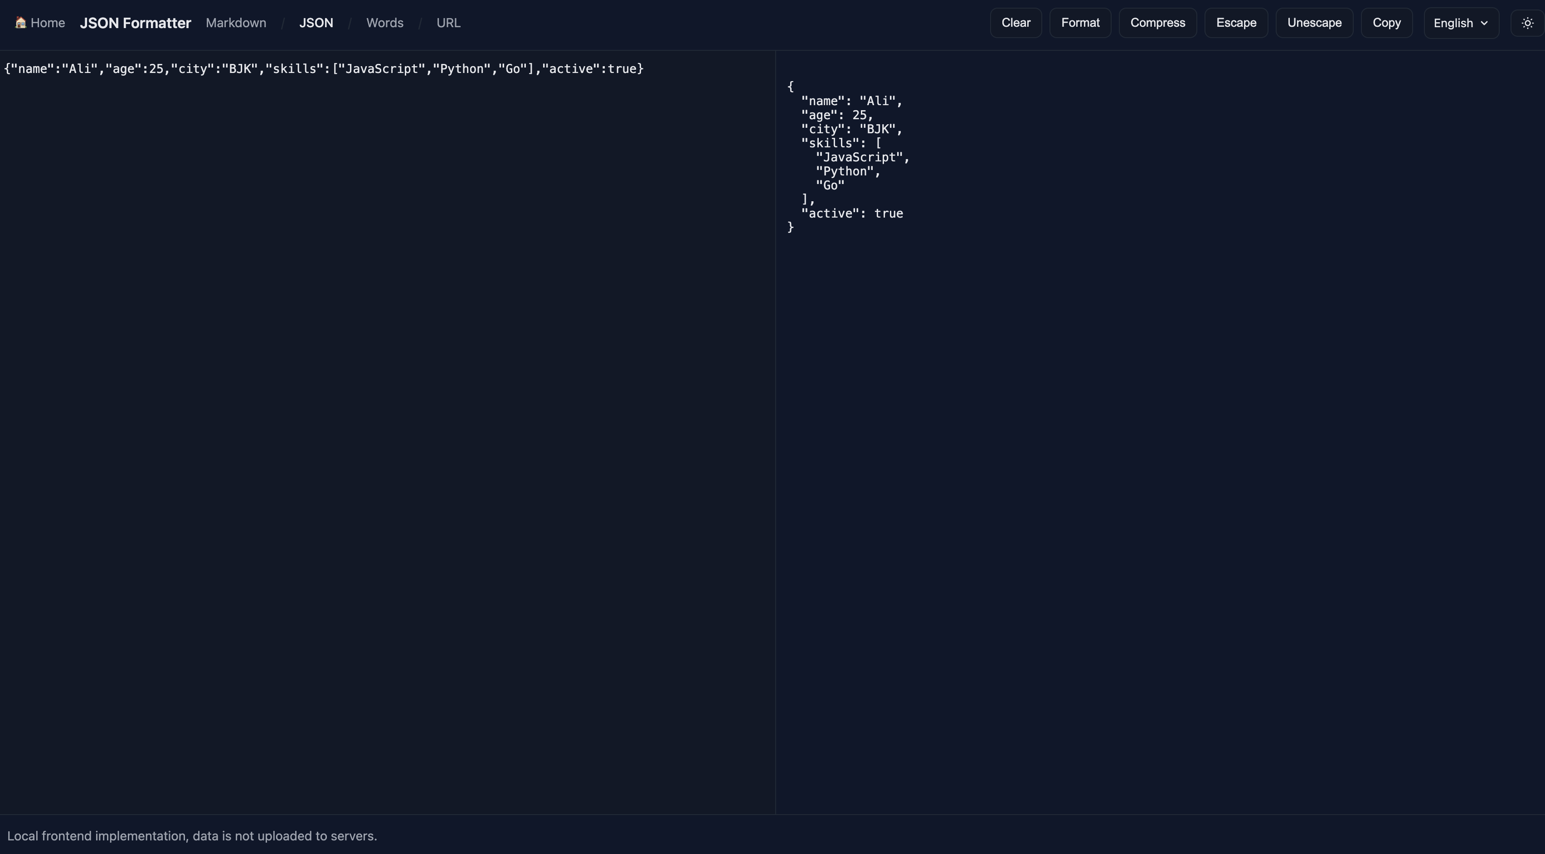Copy the formatted JSON output

coord(1387,22)
